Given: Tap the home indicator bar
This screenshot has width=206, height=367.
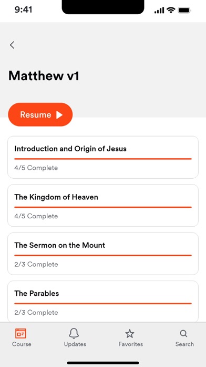Looking at the screenshot, I should [103, 363].
